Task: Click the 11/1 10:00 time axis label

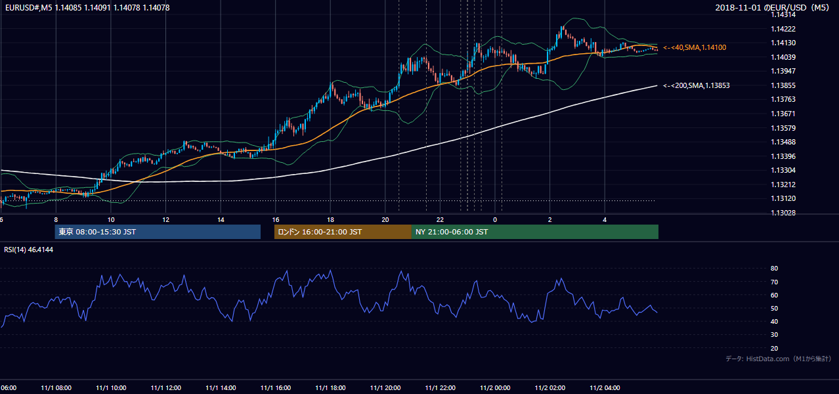Action: [x=111, y=387]
